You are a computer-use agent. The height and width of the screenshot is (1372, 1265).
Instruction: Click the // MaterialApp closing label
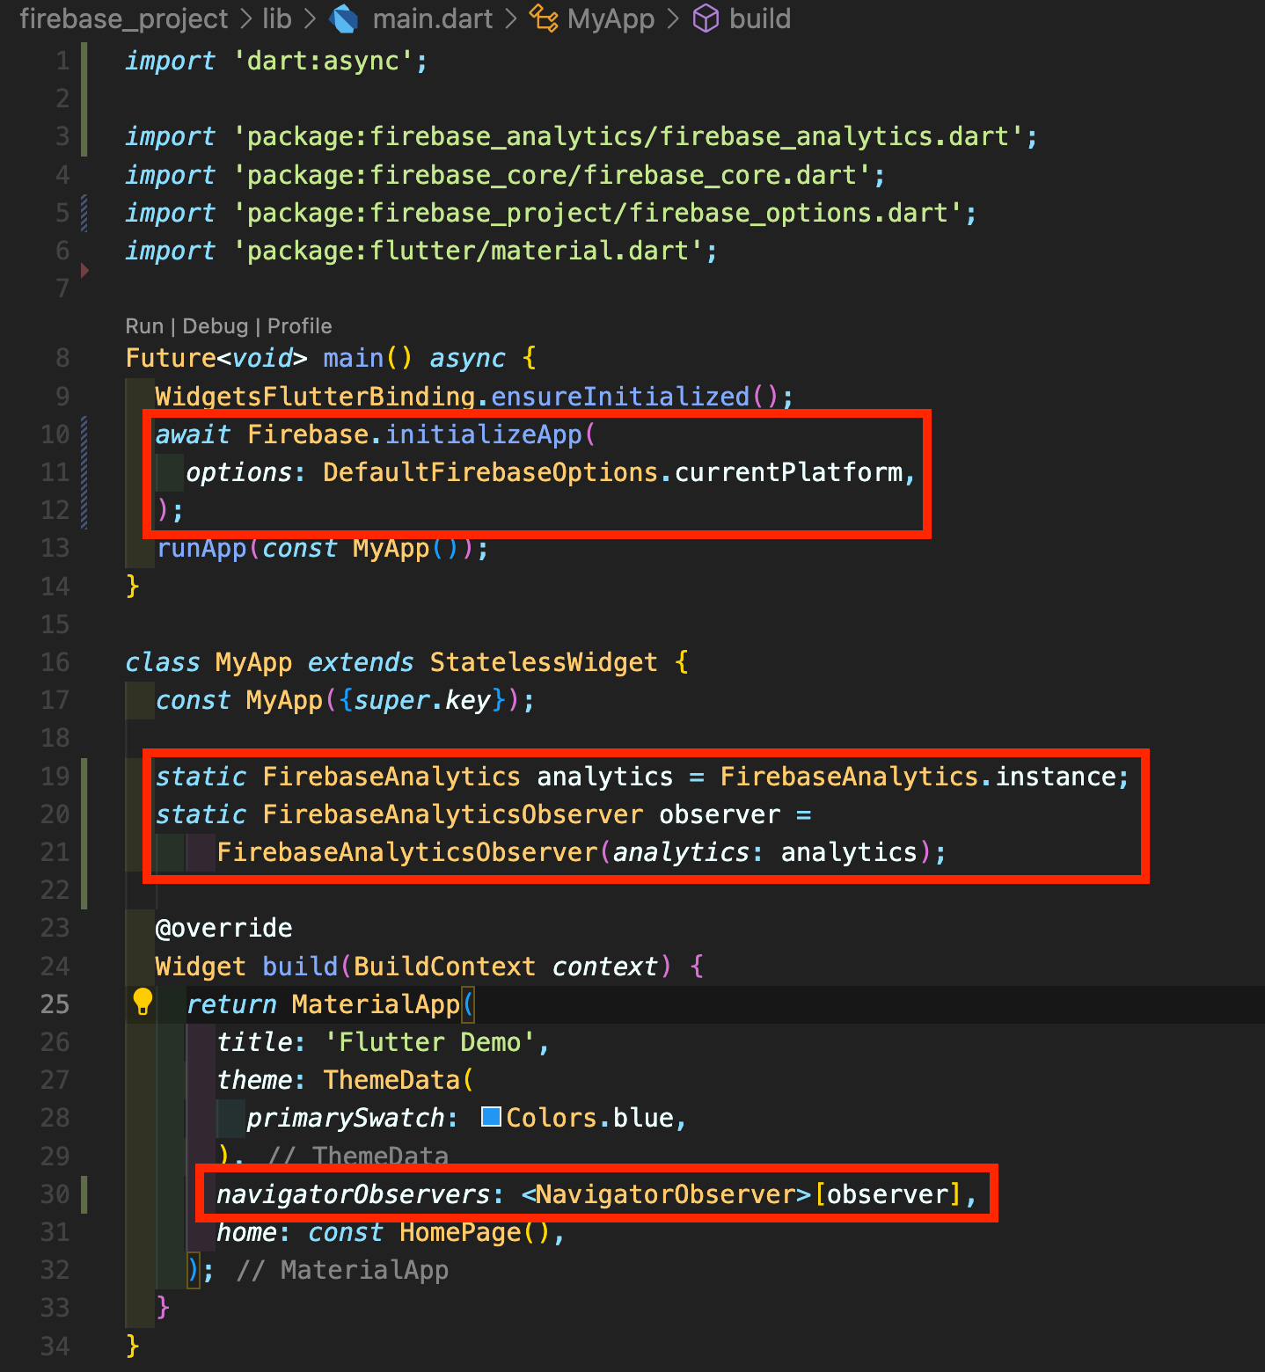pos(342,1270)
